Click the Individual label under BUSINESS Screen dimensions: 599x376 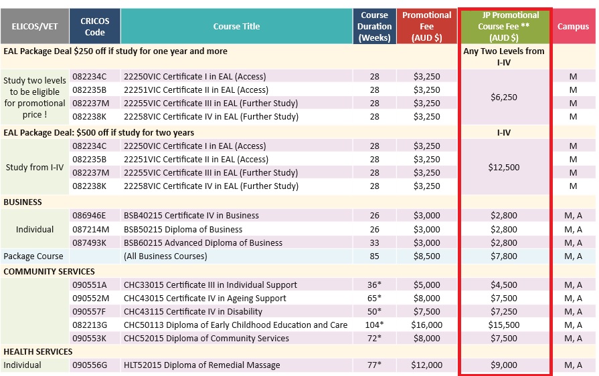[35, 229]
